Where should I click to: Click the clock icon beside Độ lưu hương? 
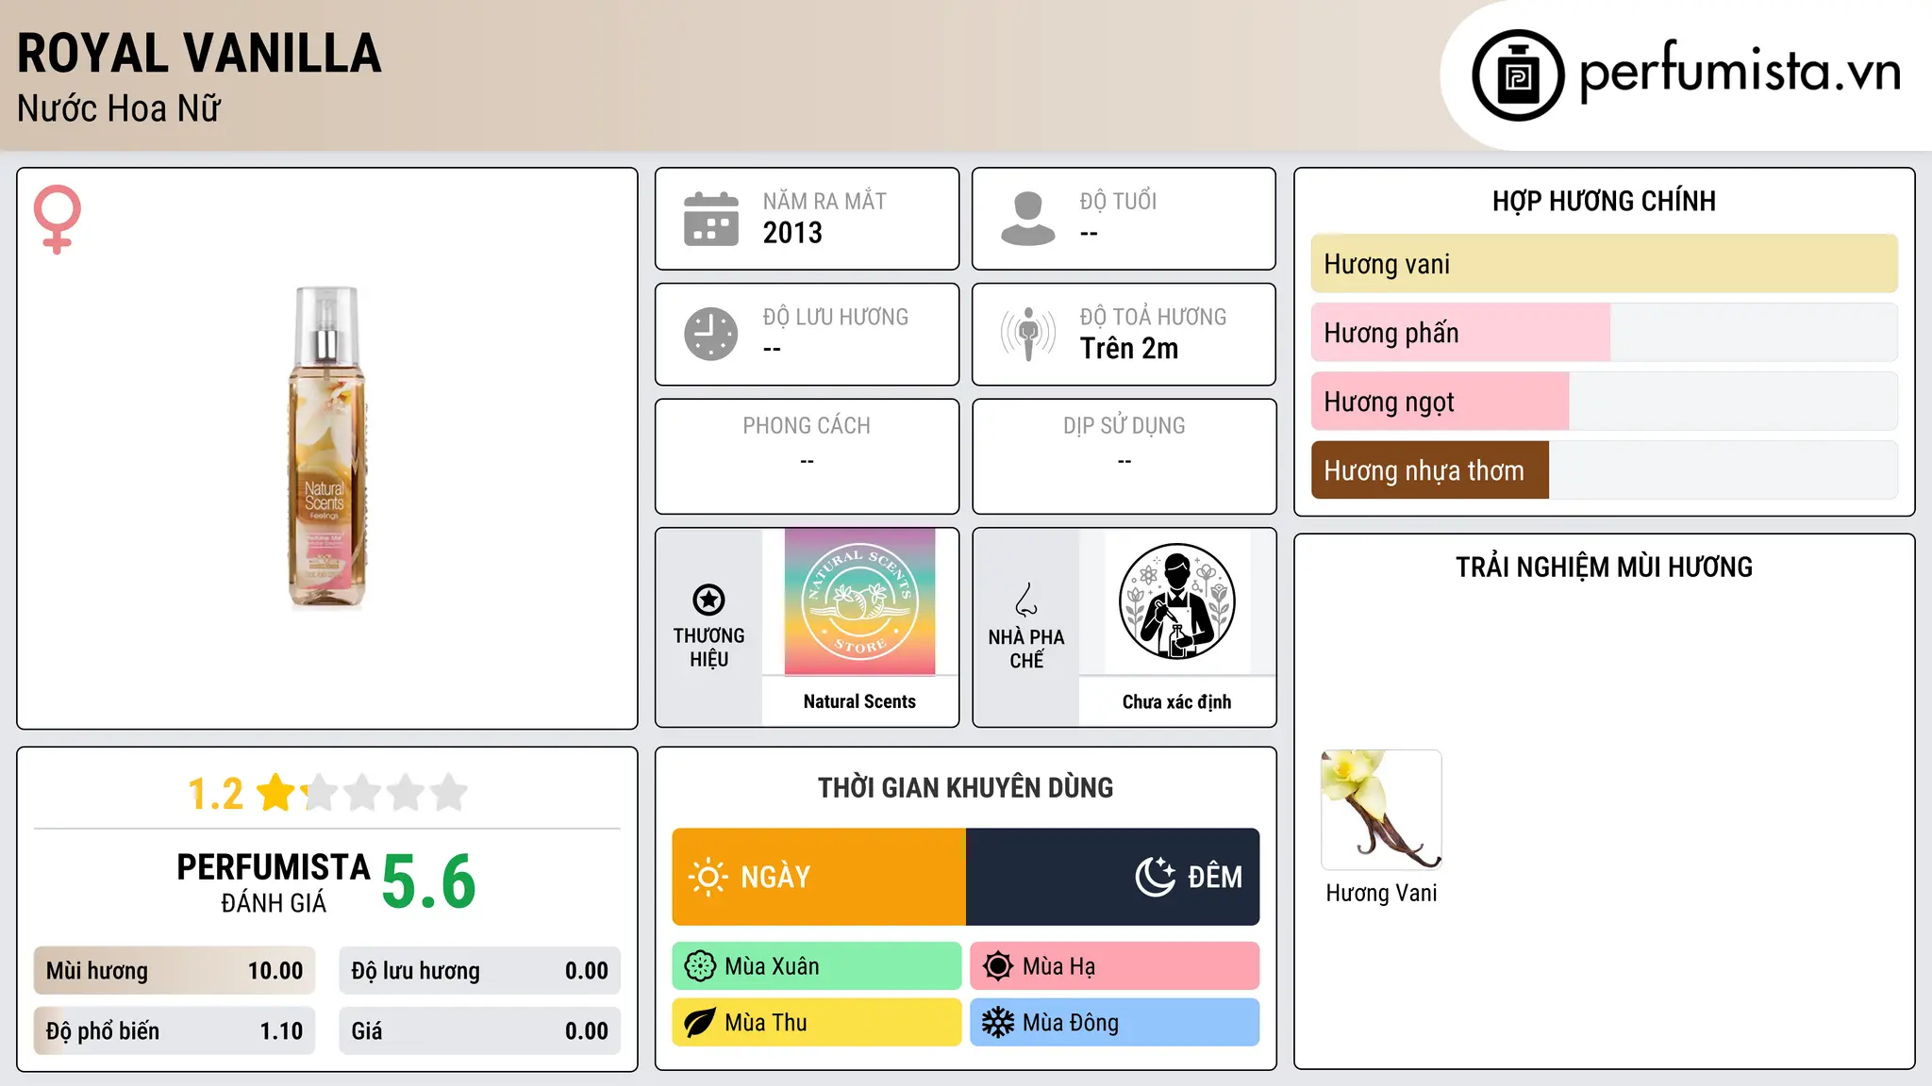(x=711, y=334)
